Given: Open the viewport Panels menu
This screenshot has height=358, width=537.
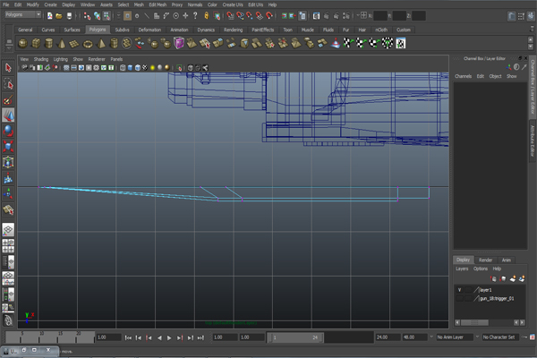Looking at the screenshot, I should coord(116,59).
